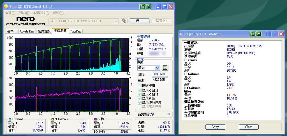
Task: Click magenta jitter legend swatch
Action: point(95,119)
